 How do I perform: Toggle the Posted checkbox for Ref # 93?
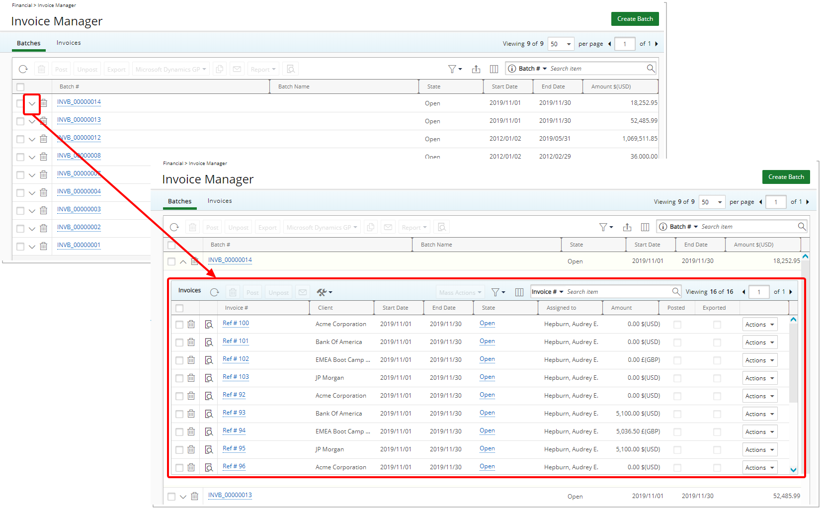677,414
